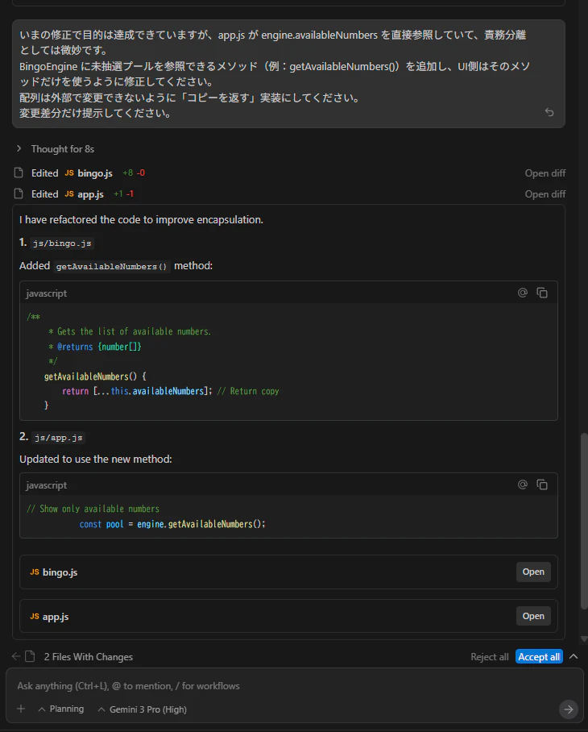Open the Planning mode dropdown

coord(60,709)
